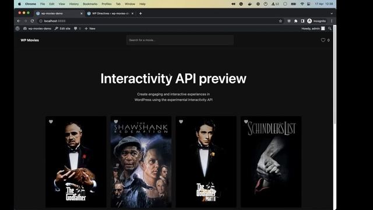Open the File menu
Screen dimensions: 373x210
click(43, 4)
